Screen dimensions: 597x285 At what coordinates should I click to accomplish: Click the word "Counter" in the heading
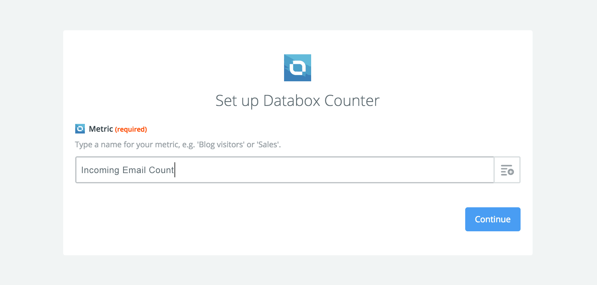[x=352, y=101]
